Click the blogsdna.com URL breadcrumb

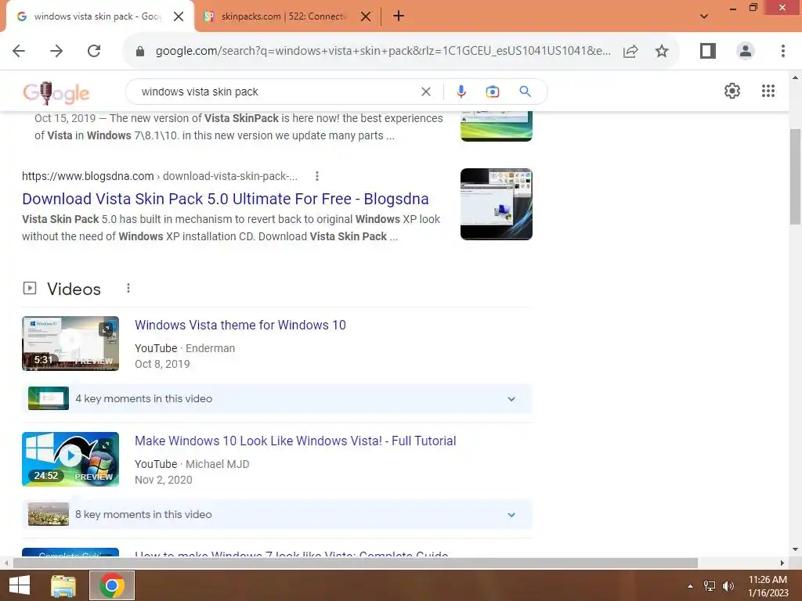click(x=159, y=176)
